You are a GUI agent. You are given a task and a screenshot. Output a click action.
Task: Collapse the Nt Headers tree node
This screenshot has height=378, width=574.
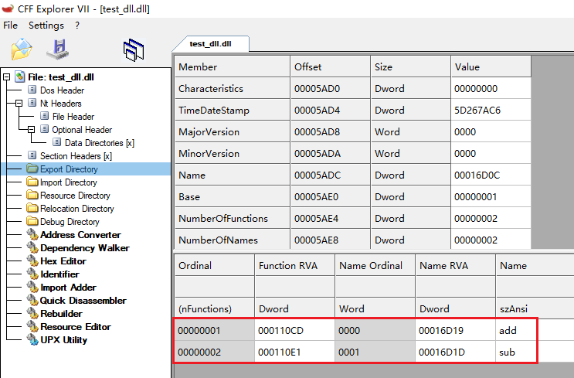tap(19, 104)
